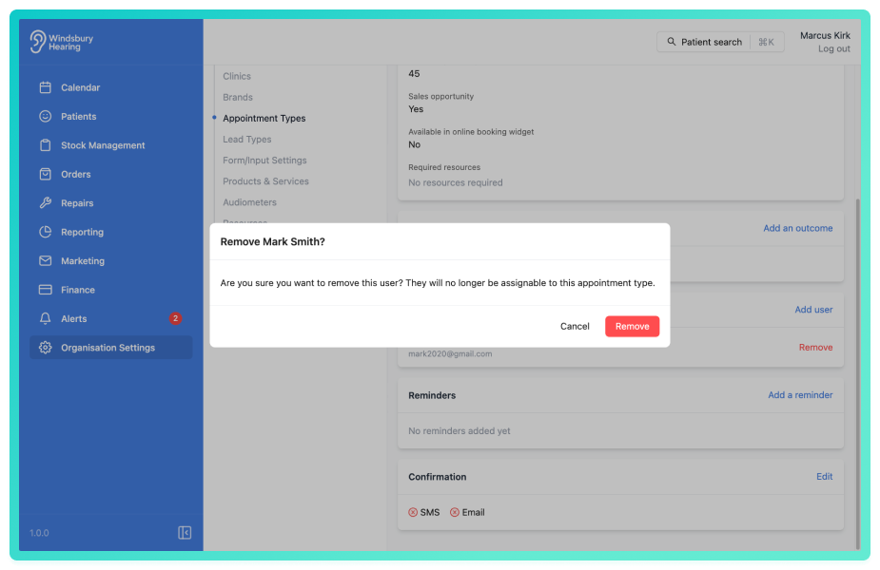880x570 pixels.
Task: Click the red alerts badge showing 2
Action: coord(175,318)
